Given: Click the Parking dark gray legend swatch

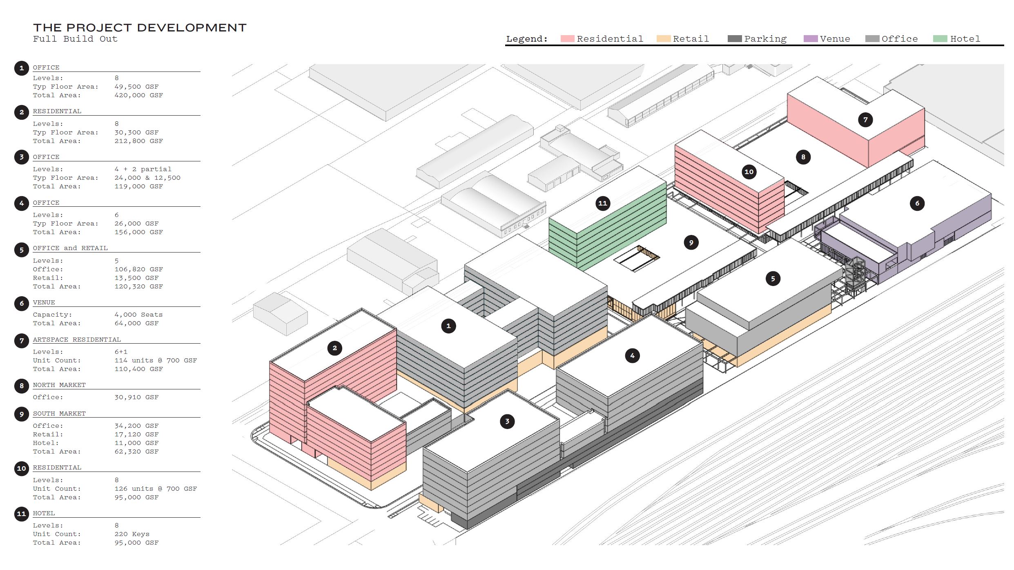Looking at the screenshot, I should point(734,39).
